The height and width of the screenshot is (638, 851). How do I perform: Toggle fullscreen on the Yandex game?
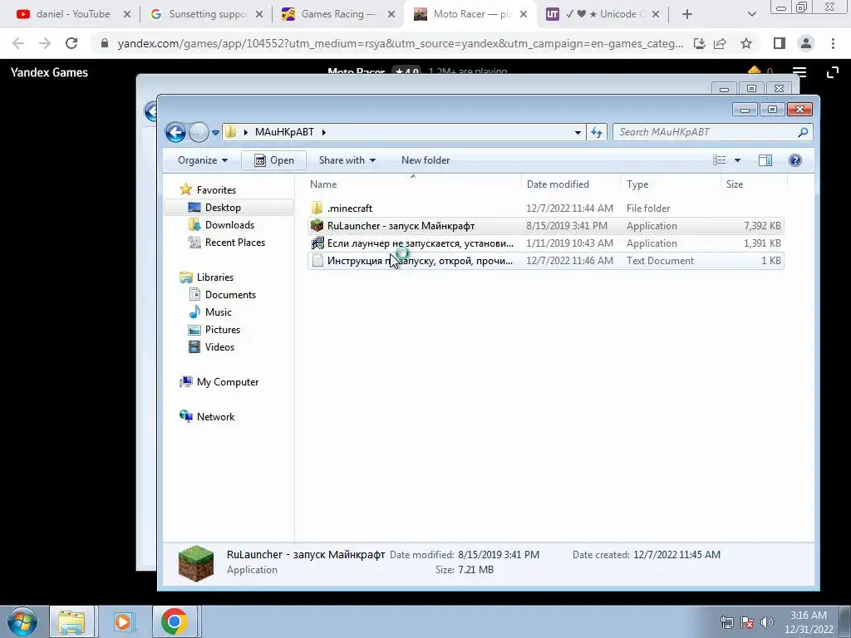tap(832, 72)
